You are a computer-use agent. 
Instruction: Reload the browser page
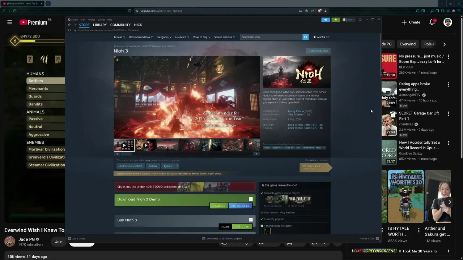(15, 11)
